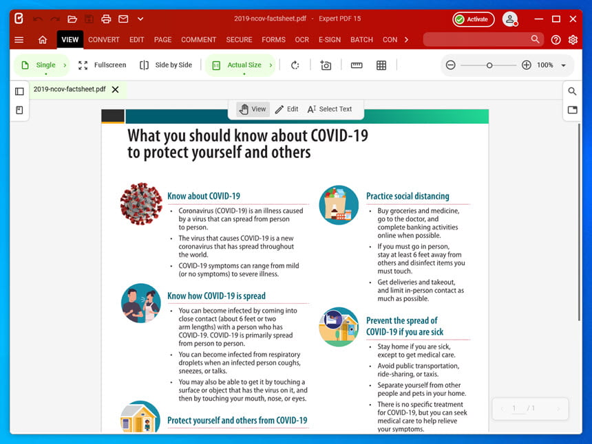
Task: Click the "Practice social distancing" heading
Action: [408, 196]
